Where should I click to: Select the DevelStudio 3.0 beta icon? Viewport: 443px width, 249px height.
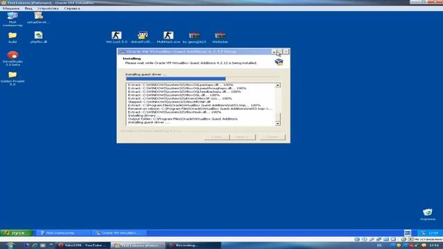12,58
